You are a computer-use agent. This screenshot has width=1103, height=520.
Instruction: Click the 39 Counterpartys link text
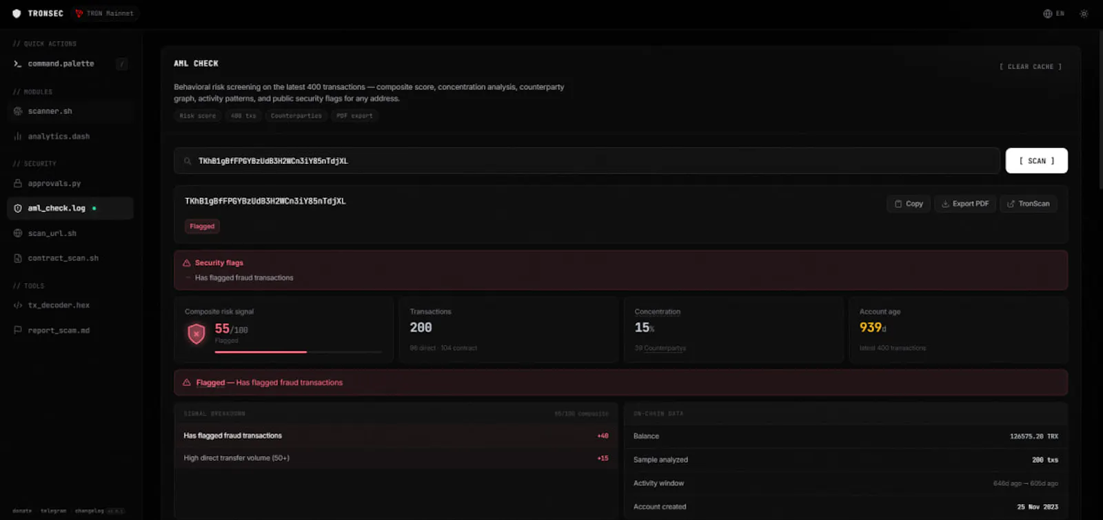660,348
